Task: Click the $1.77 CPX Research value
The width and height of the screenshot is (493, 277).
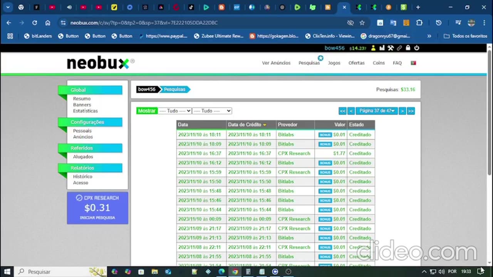Action: click(x=339, y=154)
